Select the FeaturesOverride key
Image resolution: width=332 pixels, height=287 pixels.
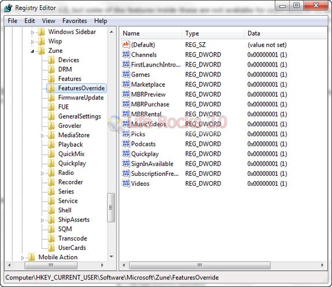pyautogui.click(x=81, y=88)
